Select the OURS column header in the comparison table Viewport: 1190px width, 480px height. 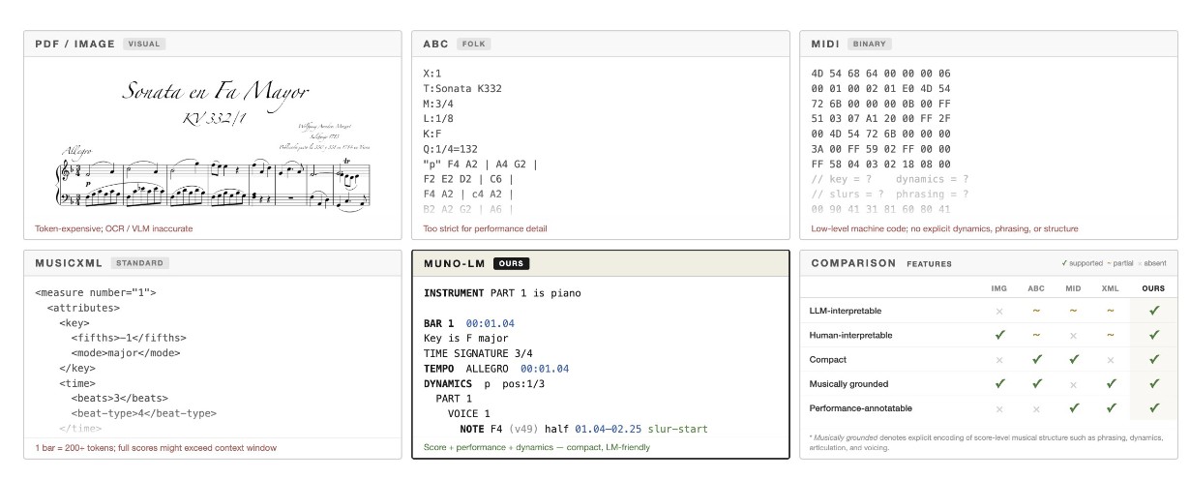click(1153, 288)
